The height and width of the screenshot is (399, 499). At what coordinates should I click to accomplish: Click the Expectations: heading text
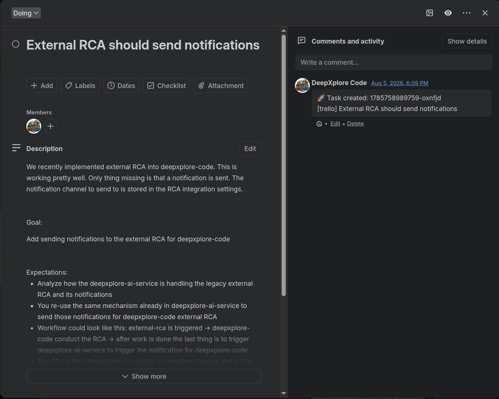[47, 272]
